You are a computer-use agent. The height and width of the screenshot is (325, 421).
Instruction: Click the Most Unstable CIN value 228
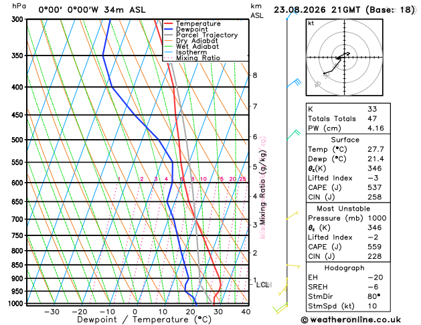(375, 256)
